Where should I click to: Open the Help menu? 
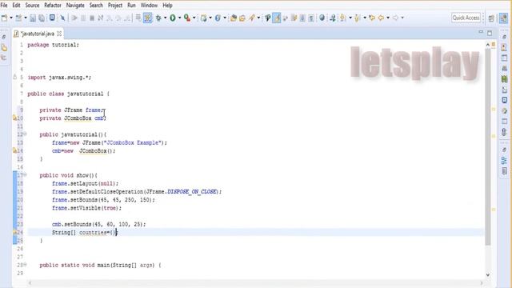[167, 6]
